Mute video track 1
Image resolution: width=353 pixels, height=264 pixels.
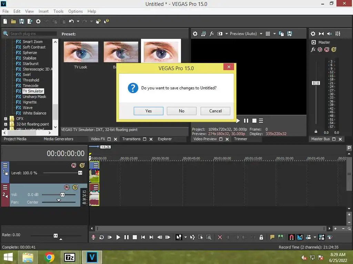click(x=74, y=165)
